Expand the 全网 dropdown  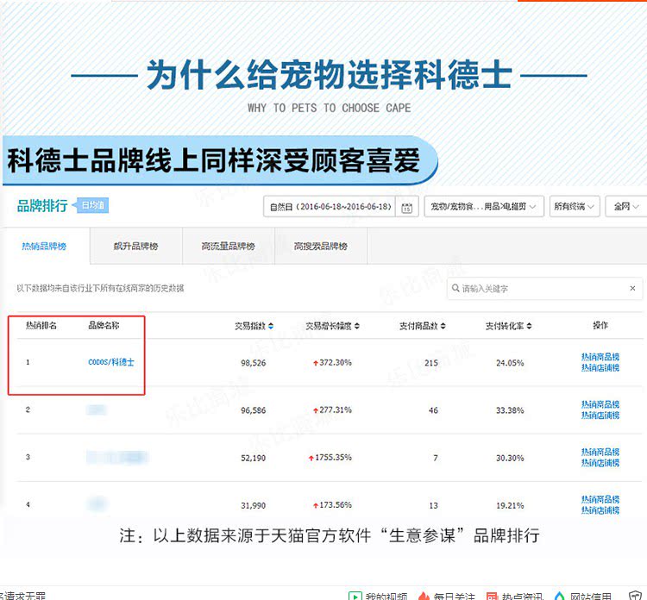626,206
